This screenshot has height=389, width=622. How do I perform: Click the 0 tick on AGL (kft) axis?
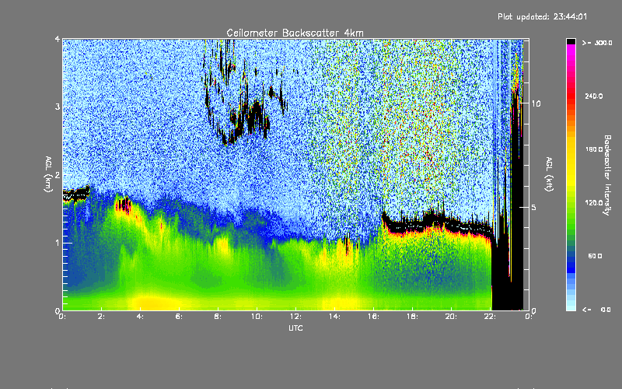(x=533, y=310)
